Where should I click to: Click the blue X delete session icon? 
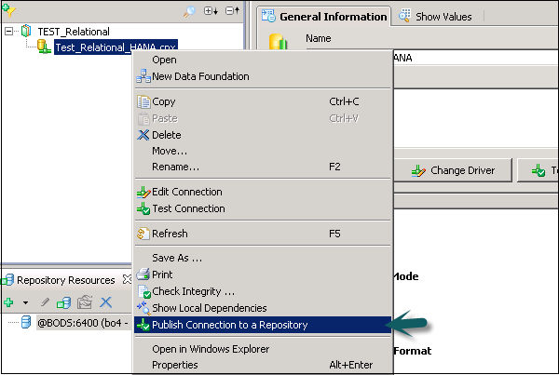tap(106, 302)
